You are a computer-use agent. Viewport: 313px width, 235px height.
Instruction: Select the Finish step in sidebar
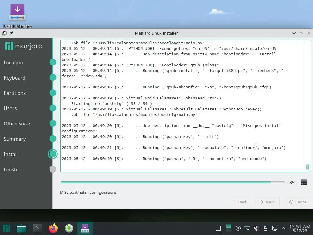tap(10, 170)
